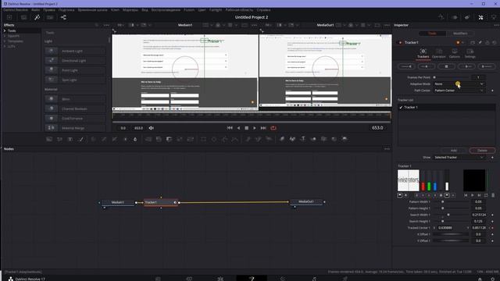Select the Tracker1 node in Nodes graph

(161, 202)
